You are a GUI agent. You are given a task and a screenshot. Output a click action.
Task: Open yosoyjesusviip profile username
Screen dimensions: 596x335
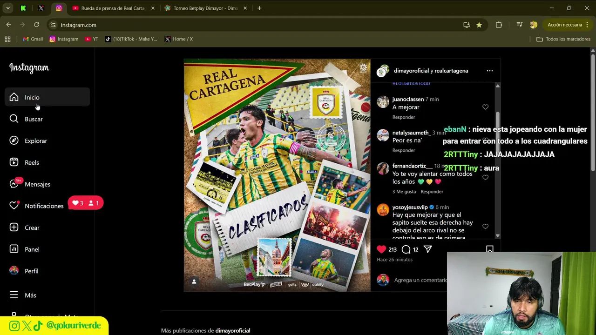[x=410, y=207]
